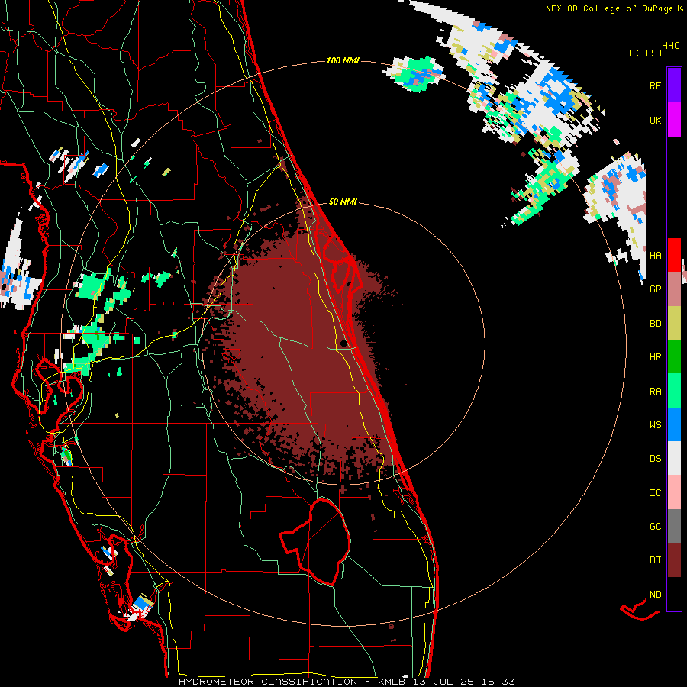Click the BD yellow legend swatch
The height and width of the screenshot is (687, 687).
[674, 324]
